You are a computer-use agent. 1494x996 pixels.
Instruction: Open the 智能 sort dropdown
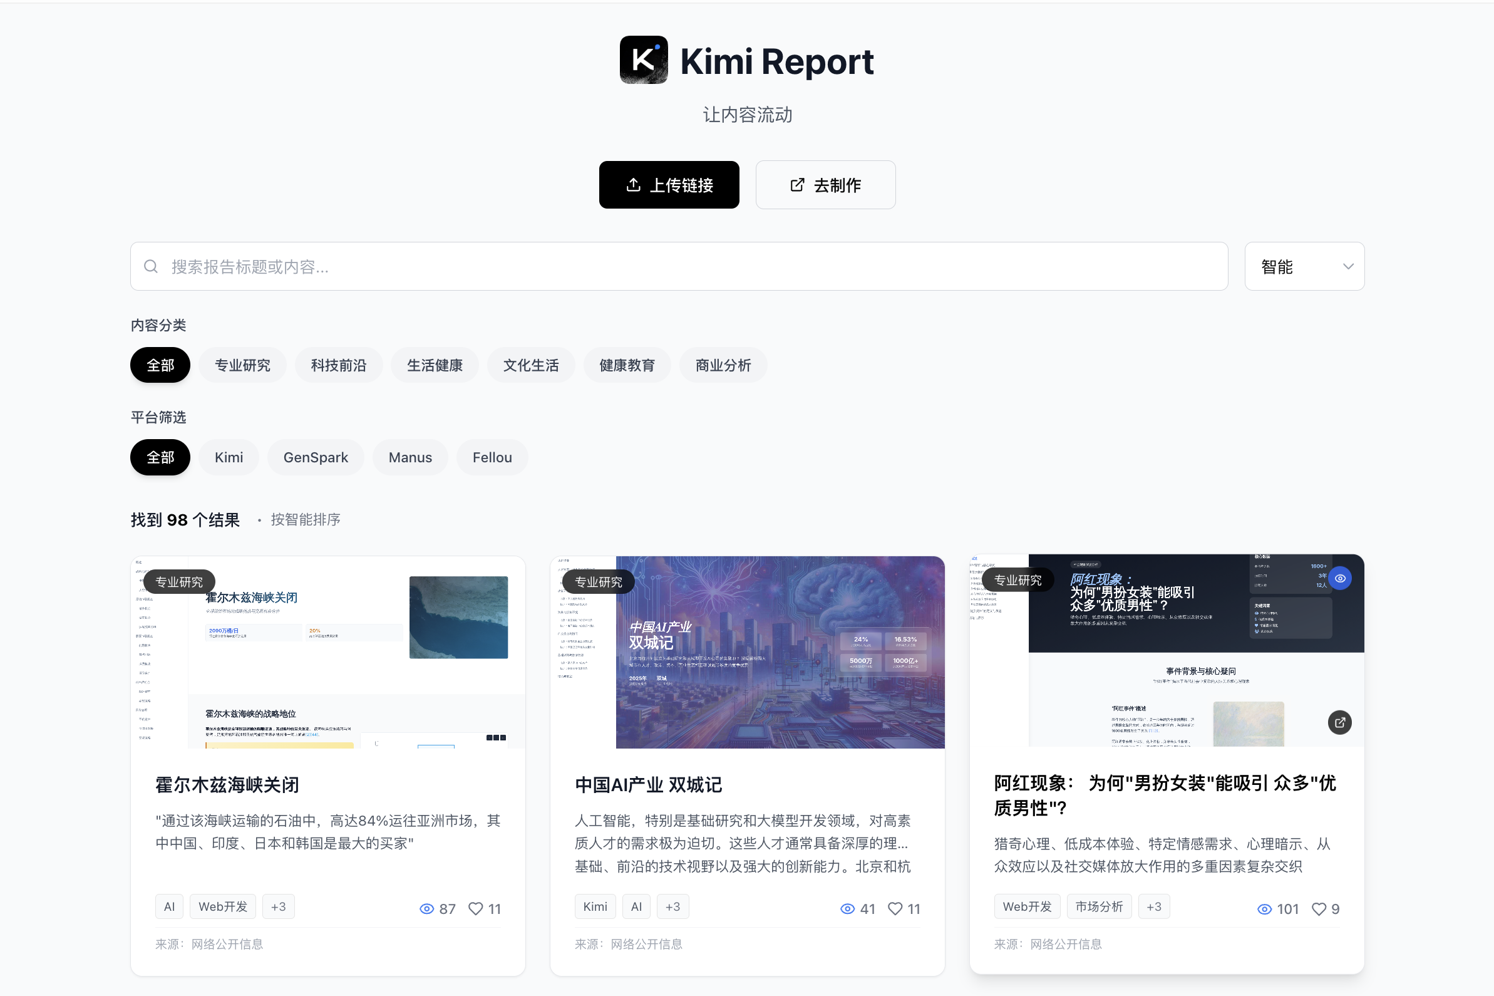point(1304,266)
